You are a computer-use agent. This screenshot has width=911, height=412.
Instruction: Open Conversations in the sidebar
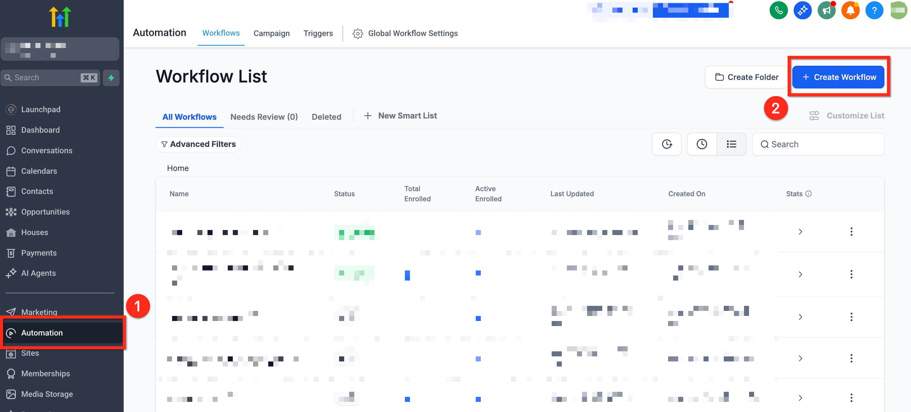(x=46, y=150)
